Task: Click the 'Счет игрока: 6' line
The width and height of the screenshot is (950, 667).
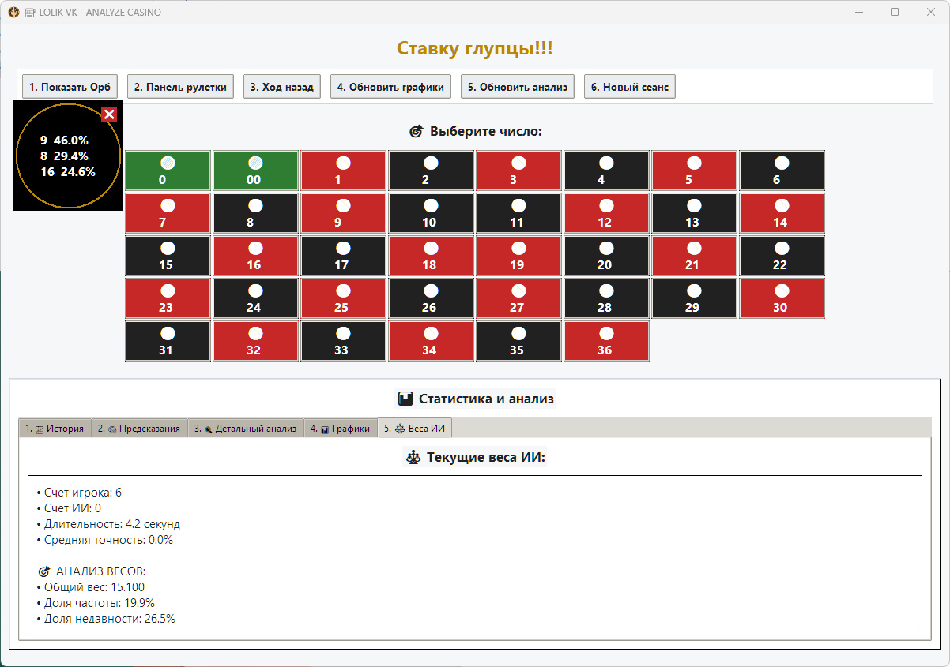Action: (79, 493)
